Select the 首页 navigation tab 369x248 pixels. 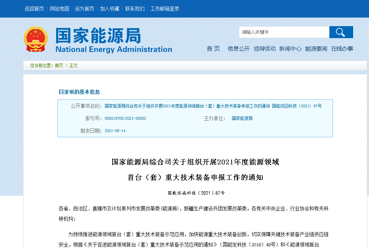pos(213,48)
